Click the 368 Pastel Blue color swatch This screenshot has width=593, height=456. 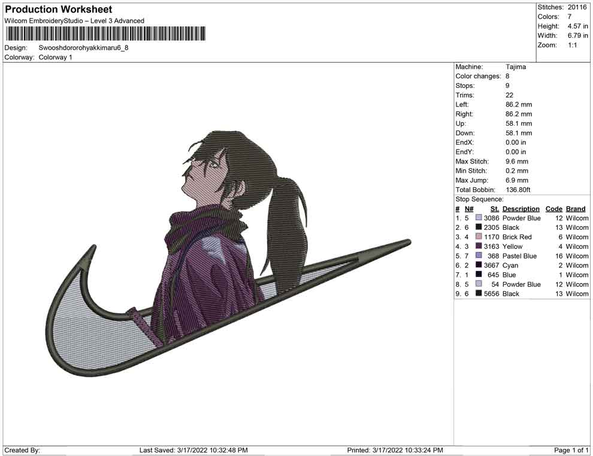[479, 256]
